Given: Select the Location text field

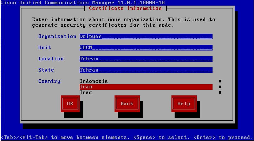Looking at the screenshot, I should click(x=146, y=59).
